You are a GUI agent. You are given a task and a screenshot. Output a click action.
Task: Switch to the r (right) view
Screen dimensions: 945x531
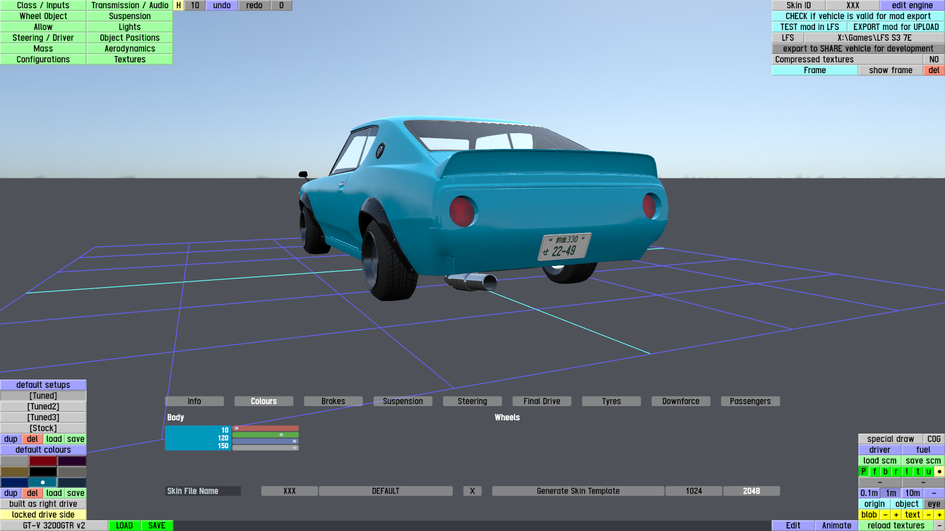(x=896, y=472)
